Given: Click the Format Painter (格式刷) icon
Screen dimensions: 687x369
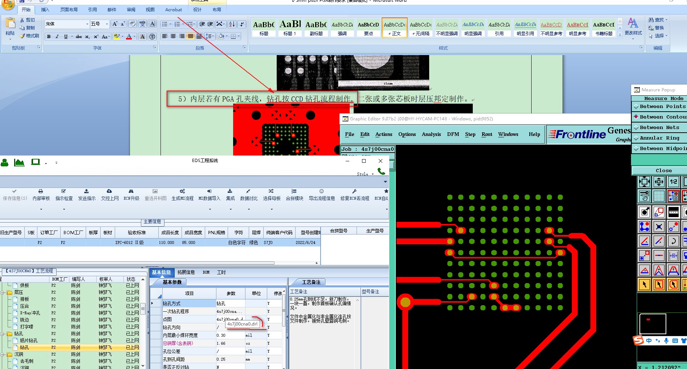Looking at the screenshot, I should point(22,36).
